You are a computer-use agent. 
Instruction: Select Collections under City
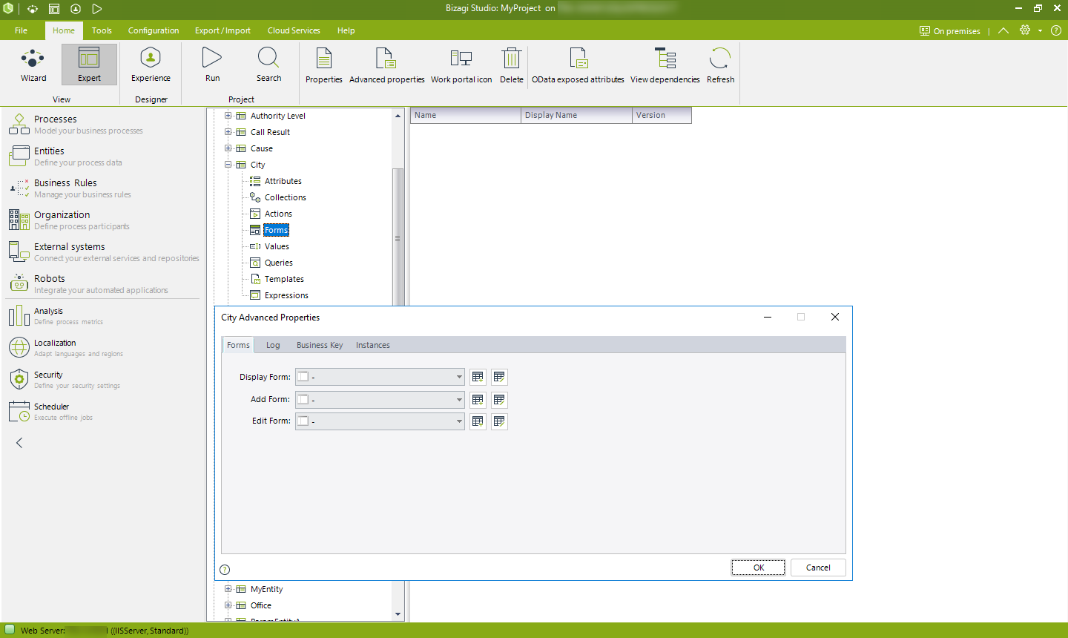285,197
